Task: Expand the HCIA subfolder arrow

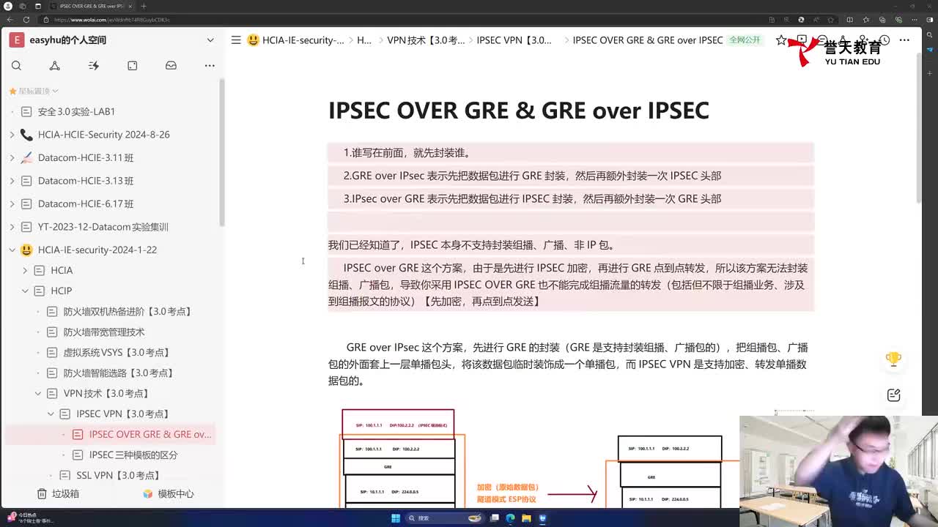Action: click(25, 270)
